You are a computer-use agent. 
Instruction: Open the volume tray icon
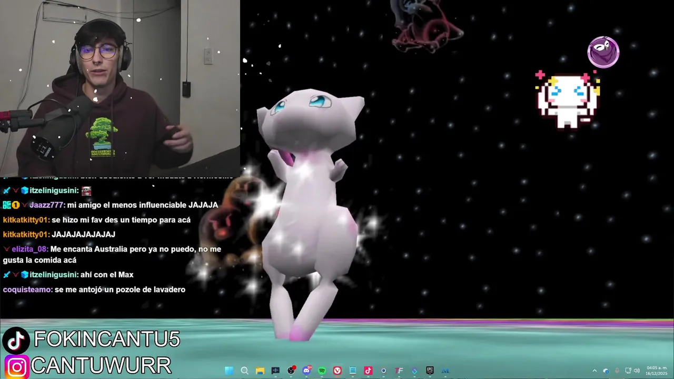(637, 371)
